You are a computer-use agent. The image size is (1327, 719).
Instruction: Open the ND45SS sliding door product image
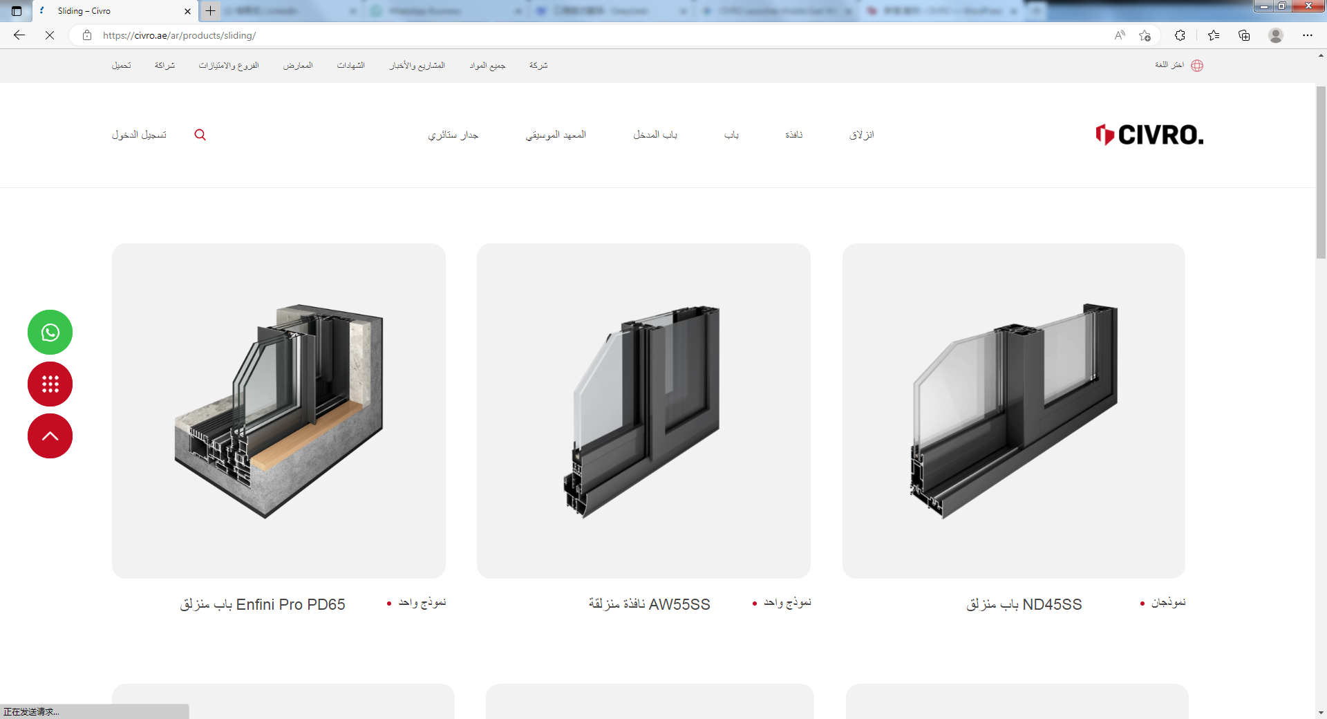pyautogui.click(x=1014, y=411)
